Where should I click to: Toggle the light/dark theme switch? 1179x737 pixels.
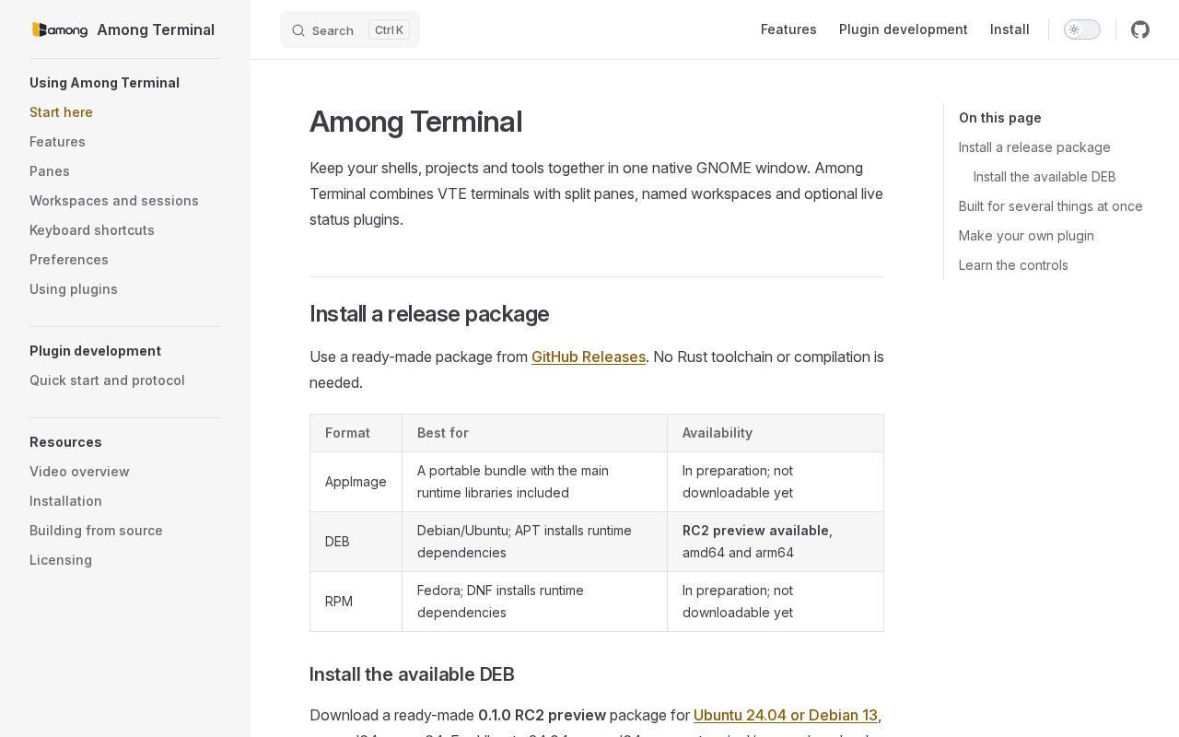point(1082,29)
